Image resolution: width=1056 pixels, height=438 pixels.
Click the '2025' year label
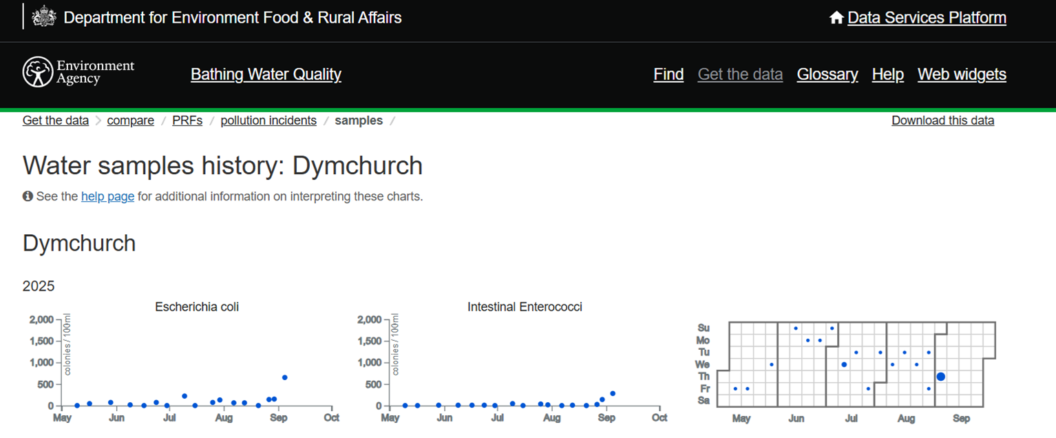tap(39, 286)
